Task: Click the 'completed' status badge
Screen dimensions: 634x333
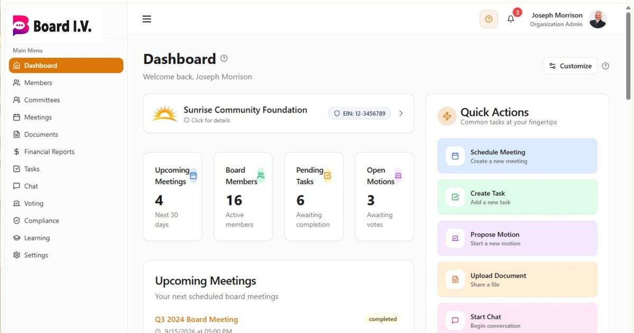Action: 383,319
